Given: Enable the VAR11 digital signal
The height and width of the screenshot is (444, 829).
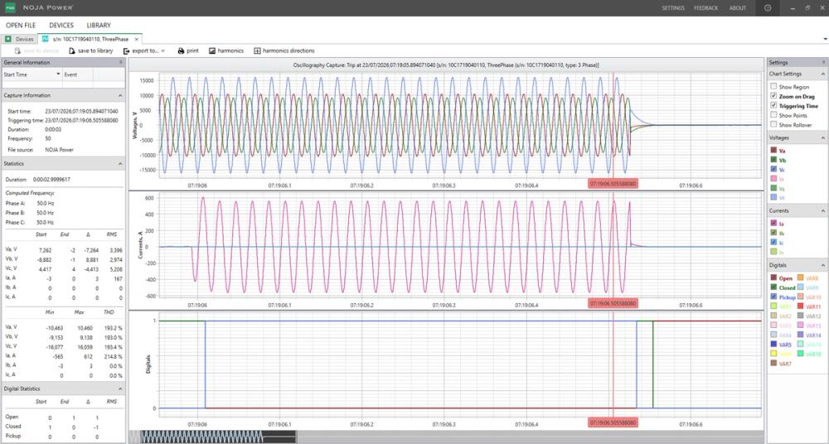Looking at the screenshot, I should pos(801,306).
